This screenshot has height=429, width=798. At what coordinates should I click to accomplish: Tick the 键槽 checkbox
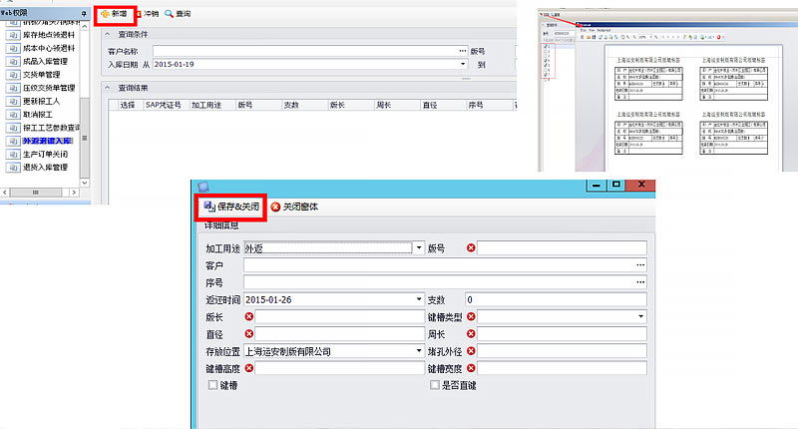tap(211, 384)
